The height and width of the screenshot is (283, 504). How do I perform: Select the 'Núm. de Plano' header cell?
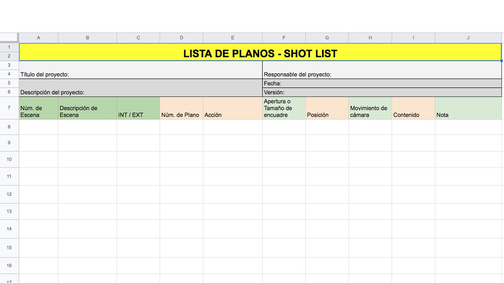[182, 108]
